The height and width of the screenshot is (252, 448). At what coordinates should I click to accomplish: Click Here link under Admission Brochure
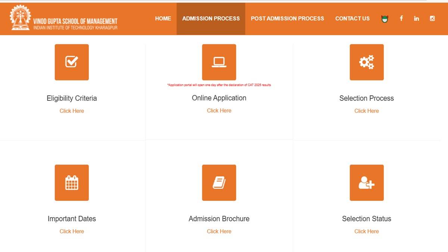219,231
